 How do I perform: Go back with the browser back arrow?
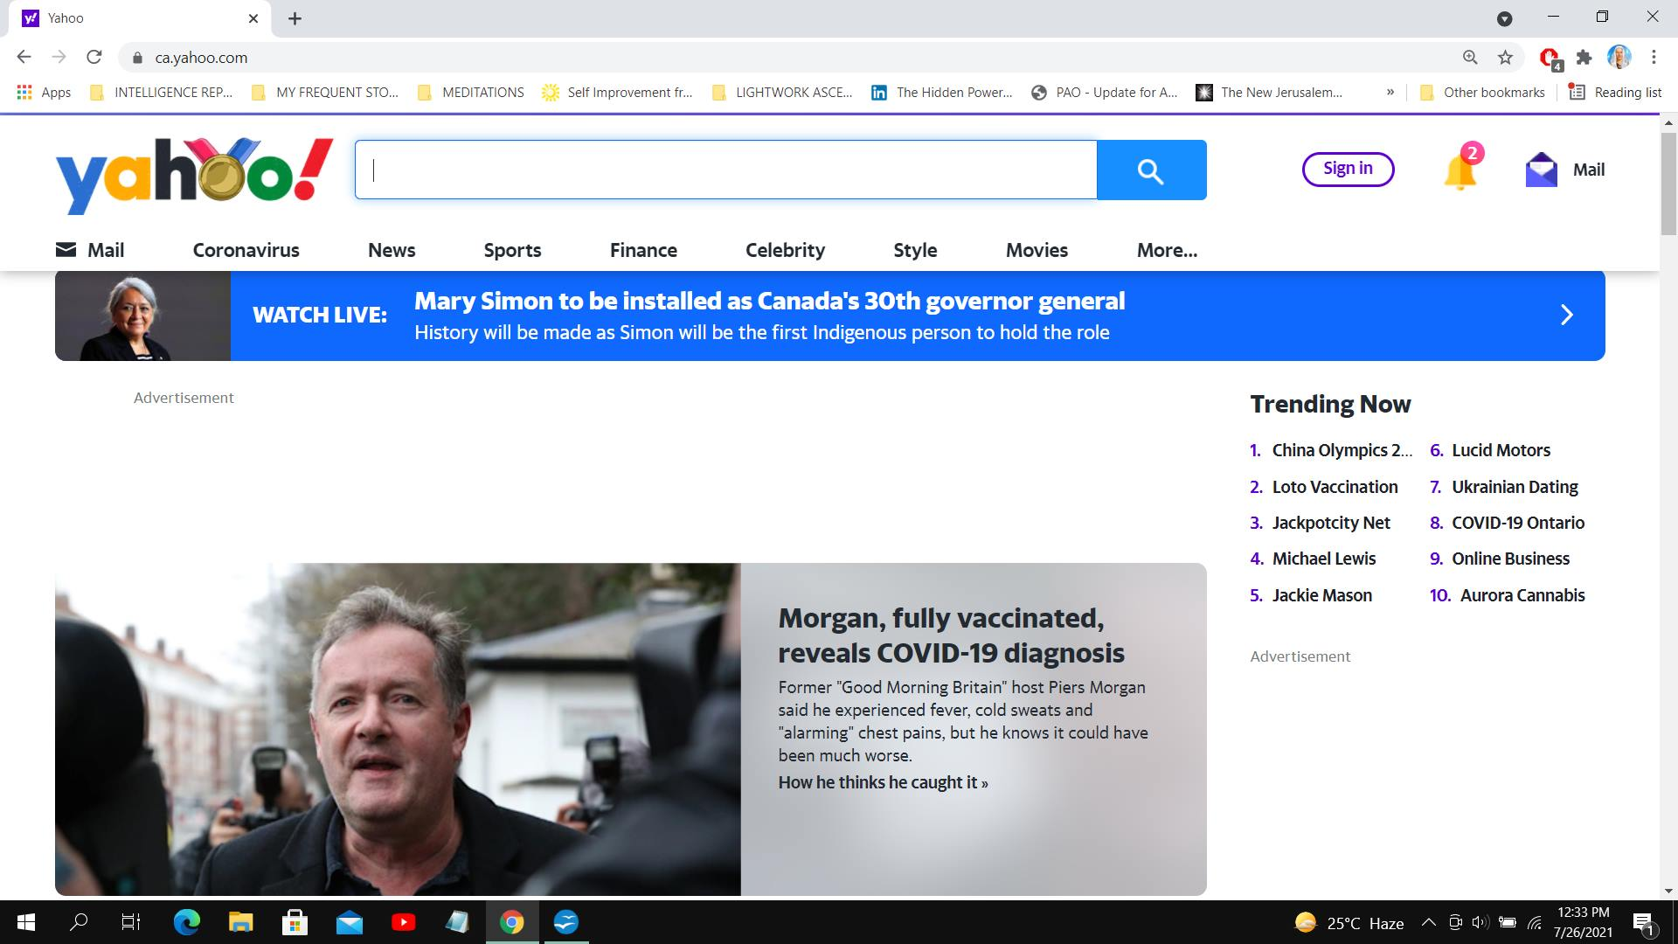click(x=24, y=57)
